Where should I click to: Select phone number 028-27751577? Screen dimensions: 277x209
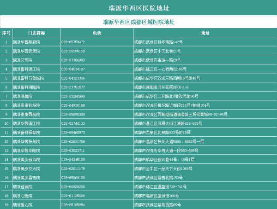(x=73, y=87)
